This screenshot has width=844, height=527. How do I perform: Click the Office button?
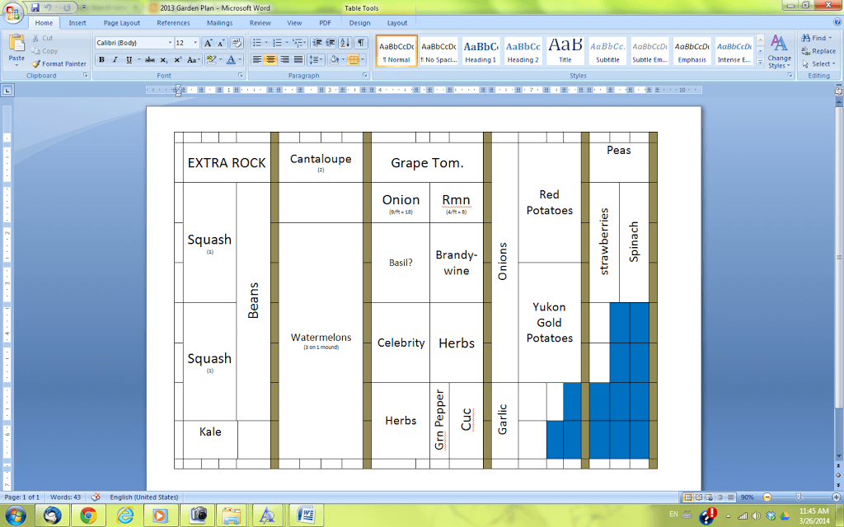tap(13, 13)
